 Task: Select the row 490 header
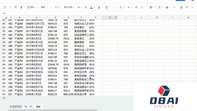coord(4,50)
